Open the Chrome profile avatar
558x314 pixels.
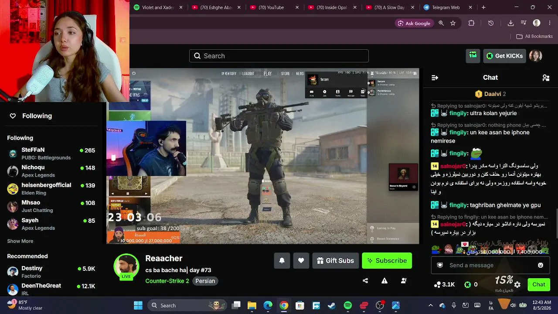coord(537,23)
